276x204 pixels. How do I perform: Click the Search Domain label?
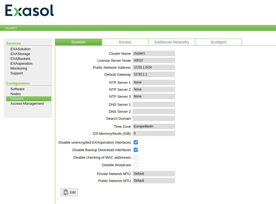pos(119,119)
